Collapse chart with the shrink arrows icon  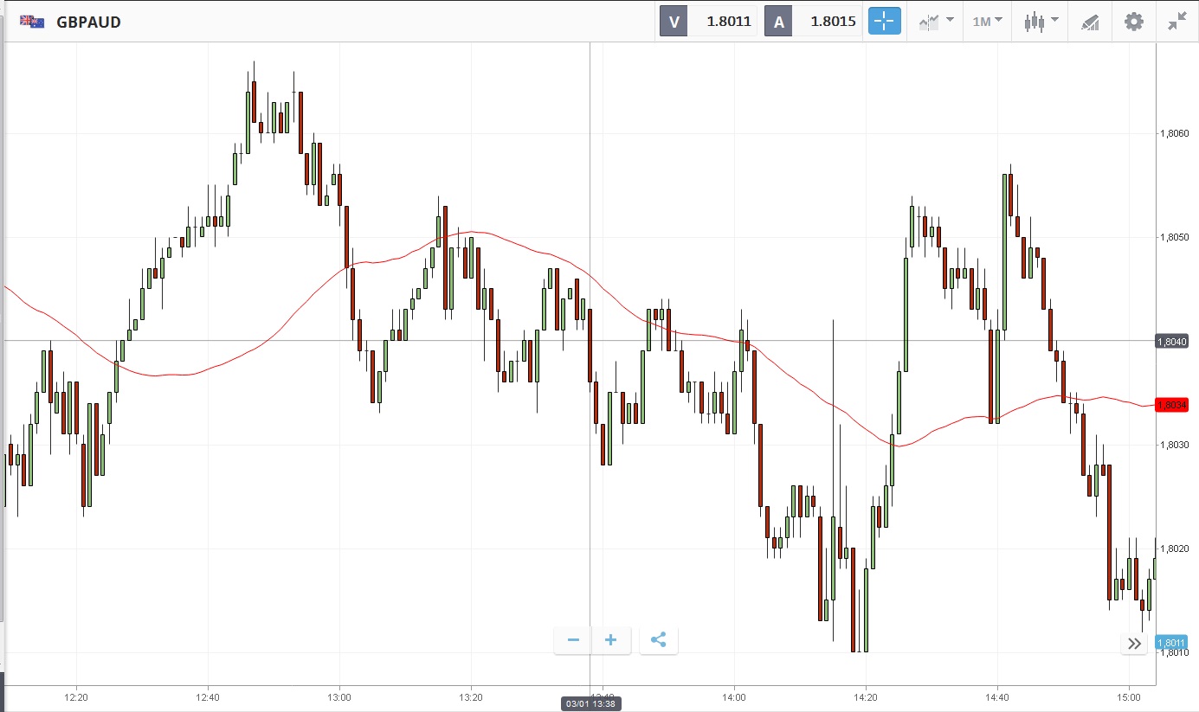point(1176,22)
